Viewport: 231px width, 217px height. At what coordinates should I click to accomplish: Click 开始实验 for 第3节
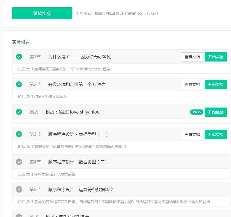pos(216,134)
